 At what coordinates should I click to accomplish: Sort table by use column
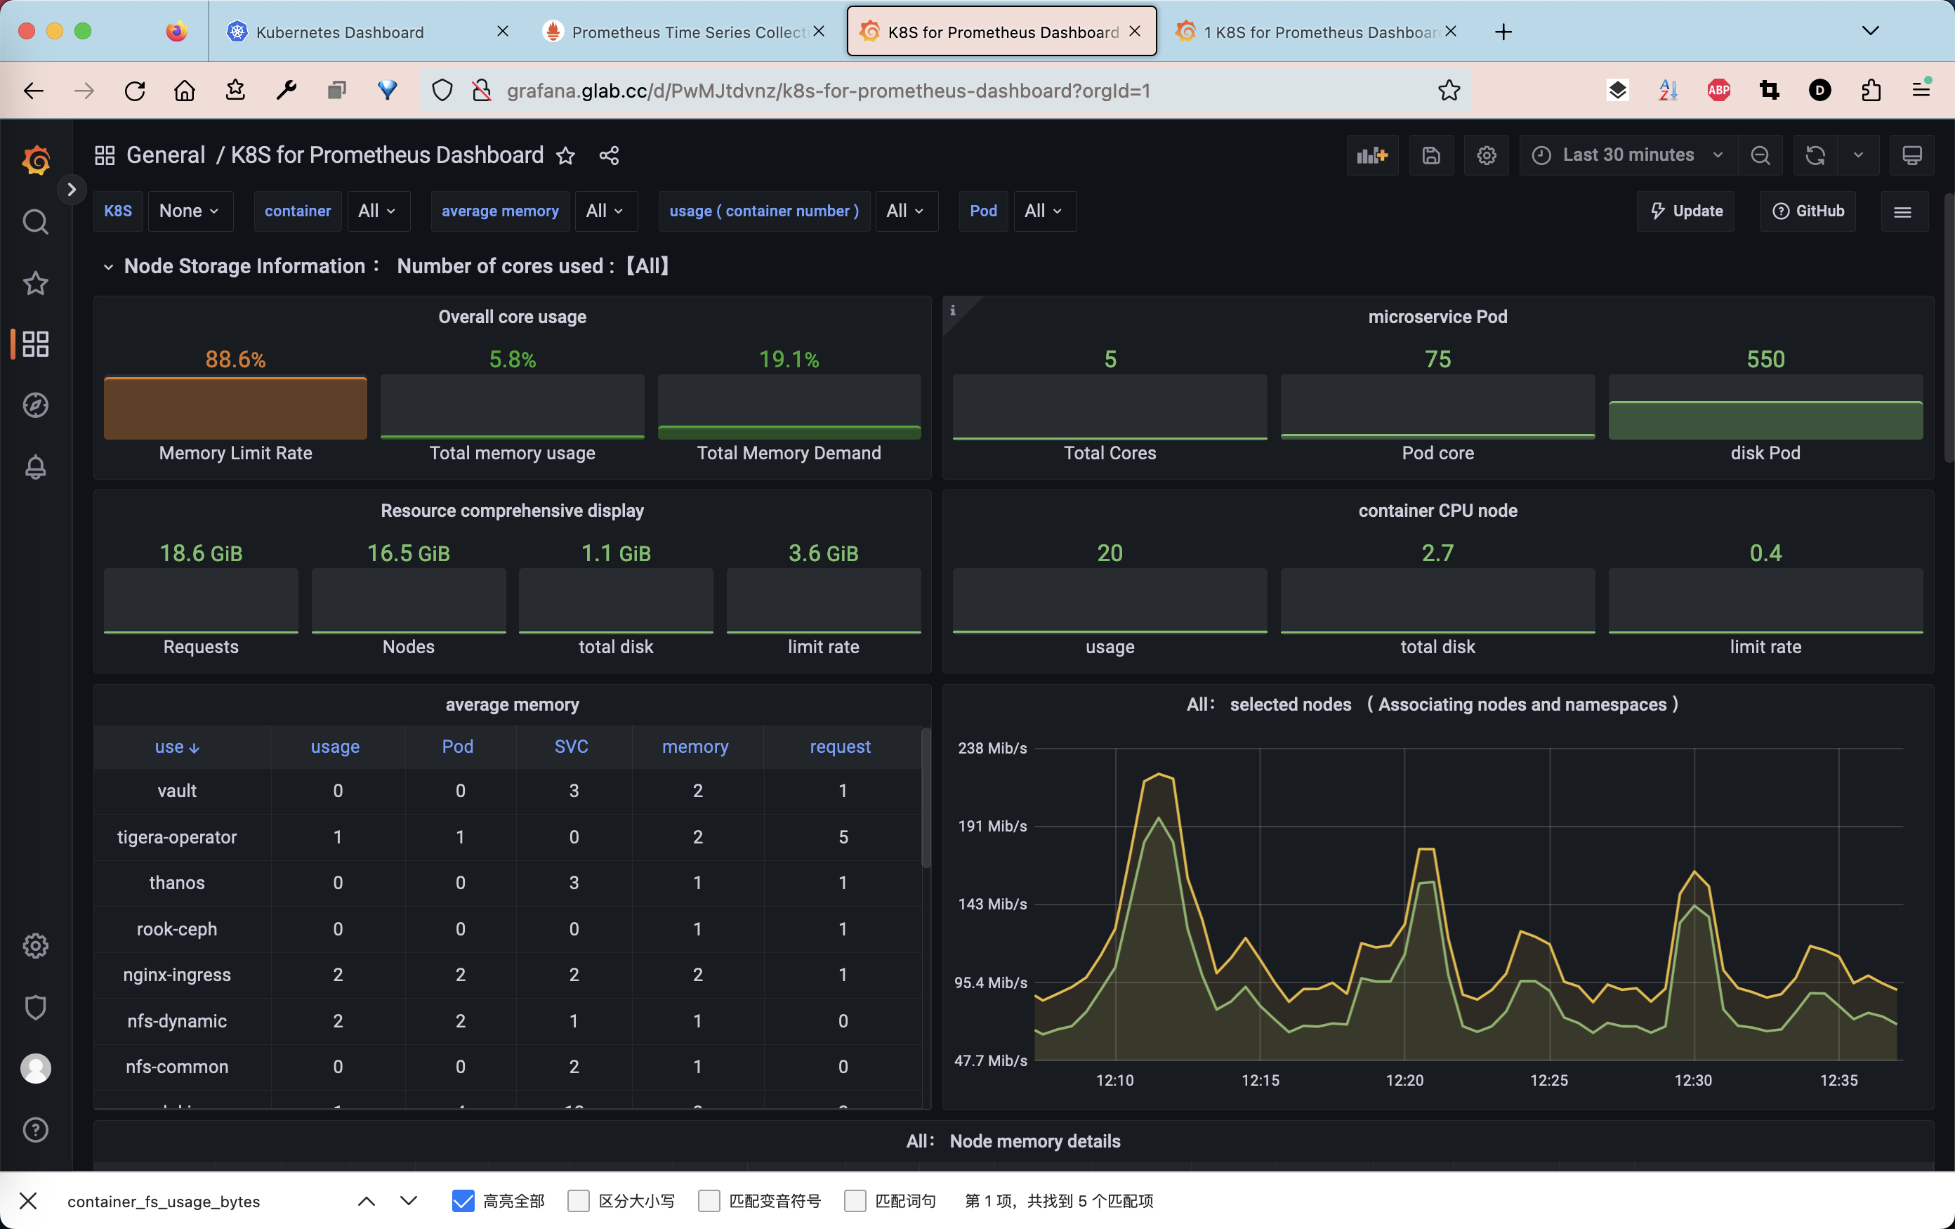177,747
